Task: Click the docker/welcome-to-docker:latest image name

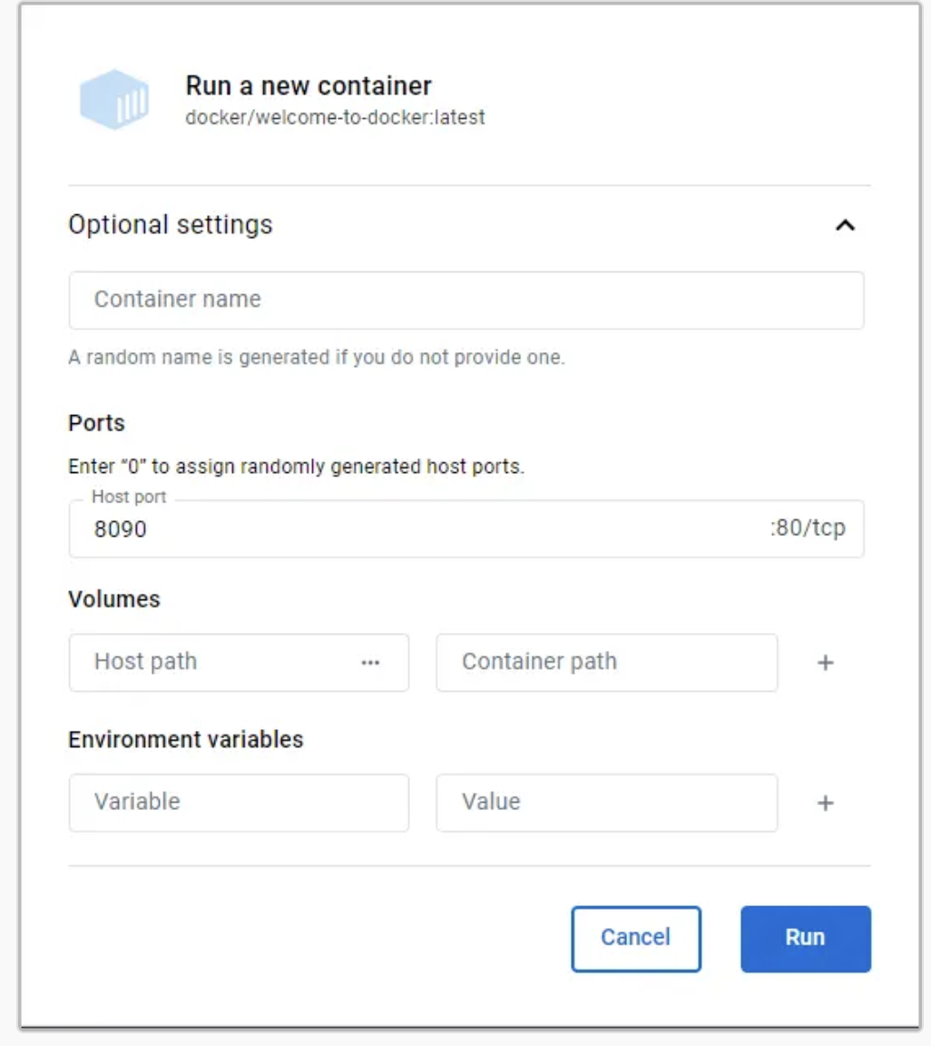Action: [x=335, y=117]
